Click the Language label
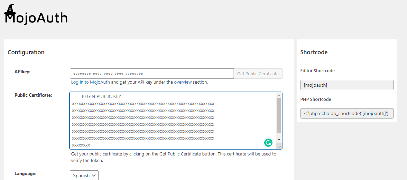407x180 pixels. 26,173
